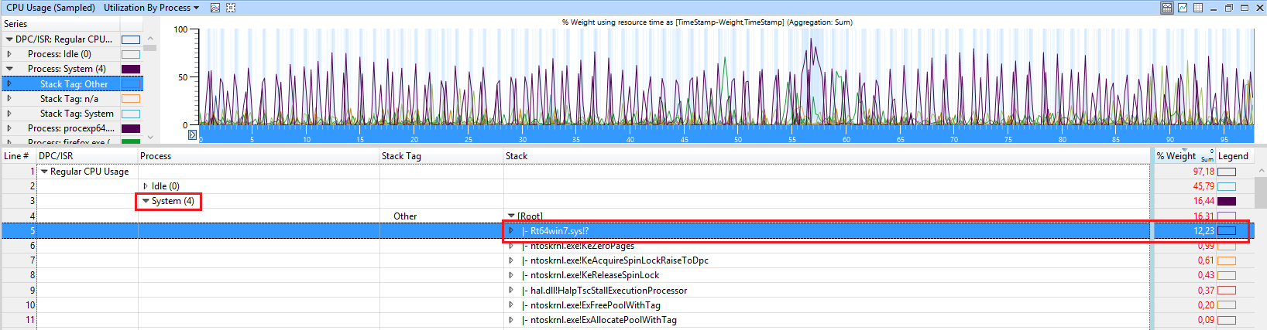Sort by the % Weight column header
Screen dimensions: 1267x330
pos(1184,156)
